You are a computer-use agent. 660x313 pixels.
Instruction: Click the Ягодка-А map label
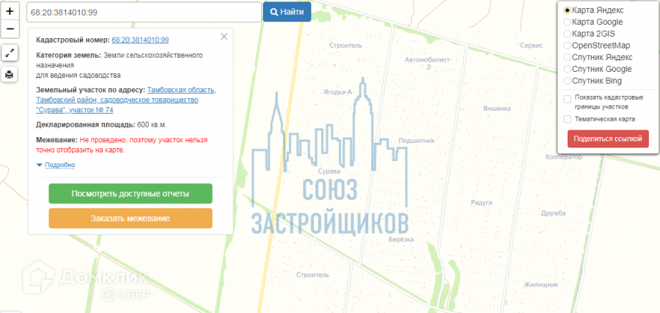337,92
